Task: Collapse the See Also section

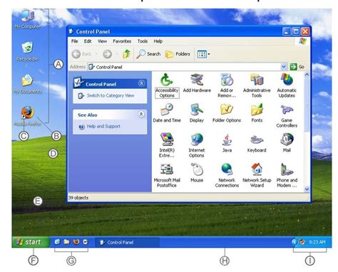Action: (141, 115)
